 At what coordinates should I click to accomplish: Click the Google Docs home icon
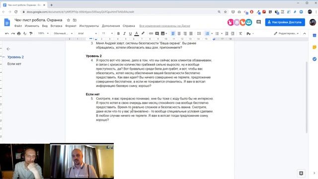(7, 22)
